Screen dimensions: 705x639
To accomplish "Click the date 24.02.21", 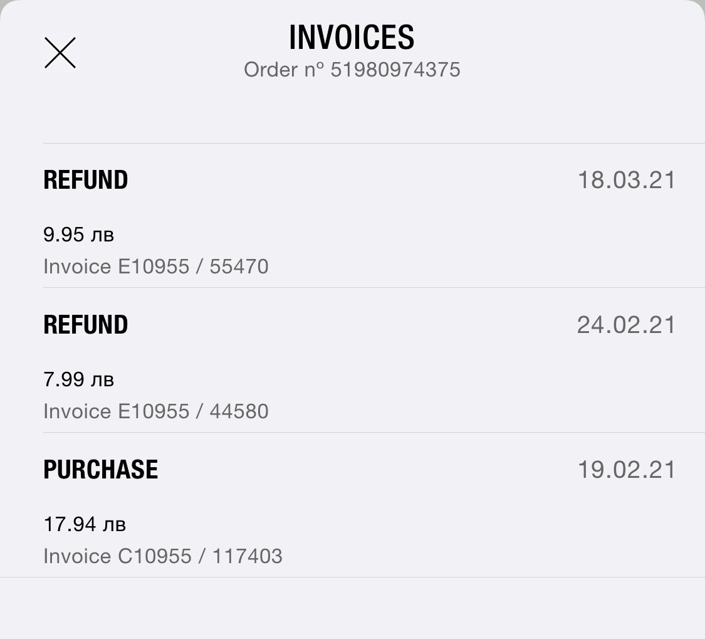I will (x=626, y=325).
